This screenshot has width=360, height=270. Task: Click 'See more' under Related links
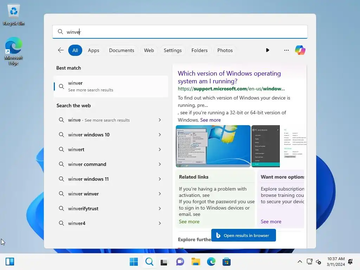[189, 221]
